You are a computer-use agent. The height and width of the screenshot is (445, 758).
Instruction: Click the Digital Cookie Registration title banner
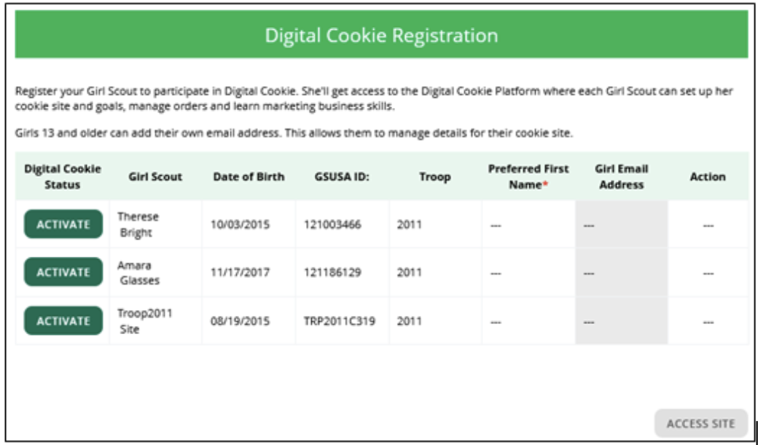[381, 35]
